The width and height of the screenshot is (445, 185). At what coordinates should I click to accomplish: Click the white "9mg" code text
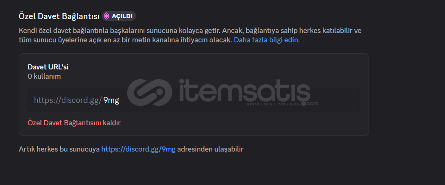(x=111, y=100)
